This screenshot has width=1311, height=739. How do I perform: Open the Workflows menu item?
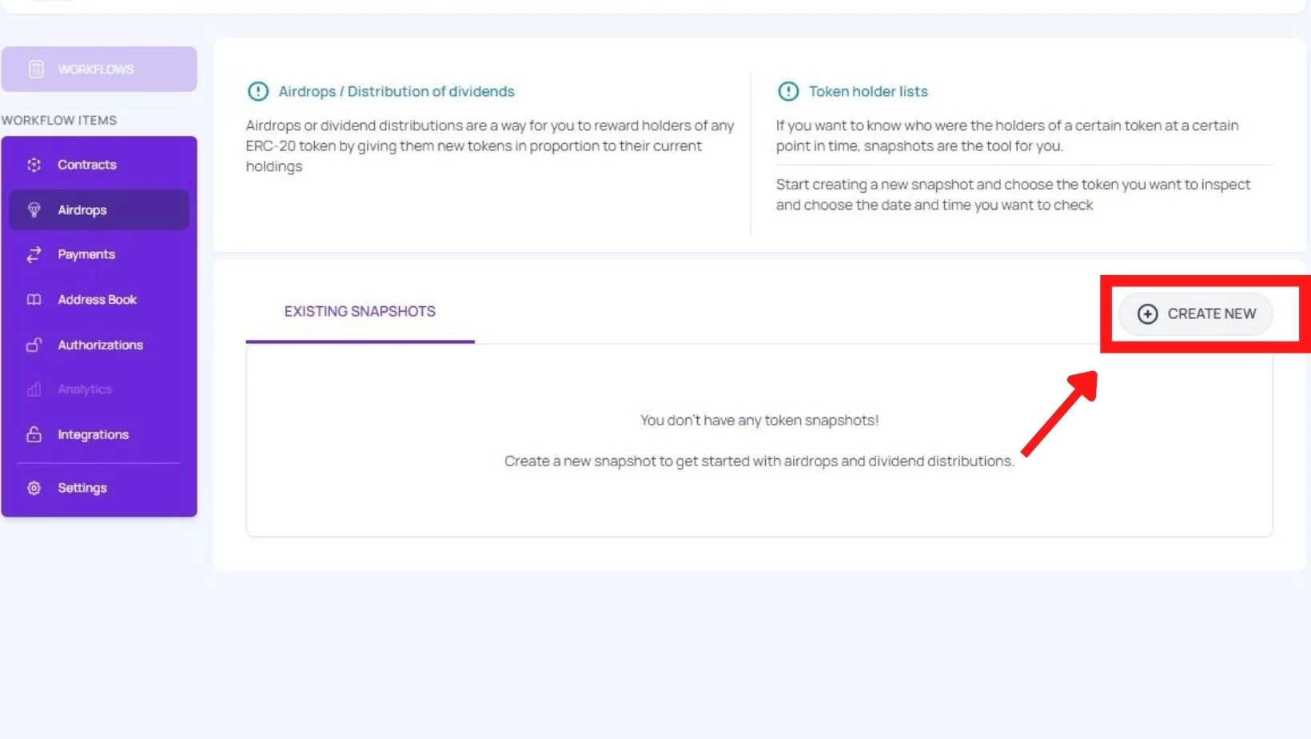pyautogui.click(x=96, y=69)
